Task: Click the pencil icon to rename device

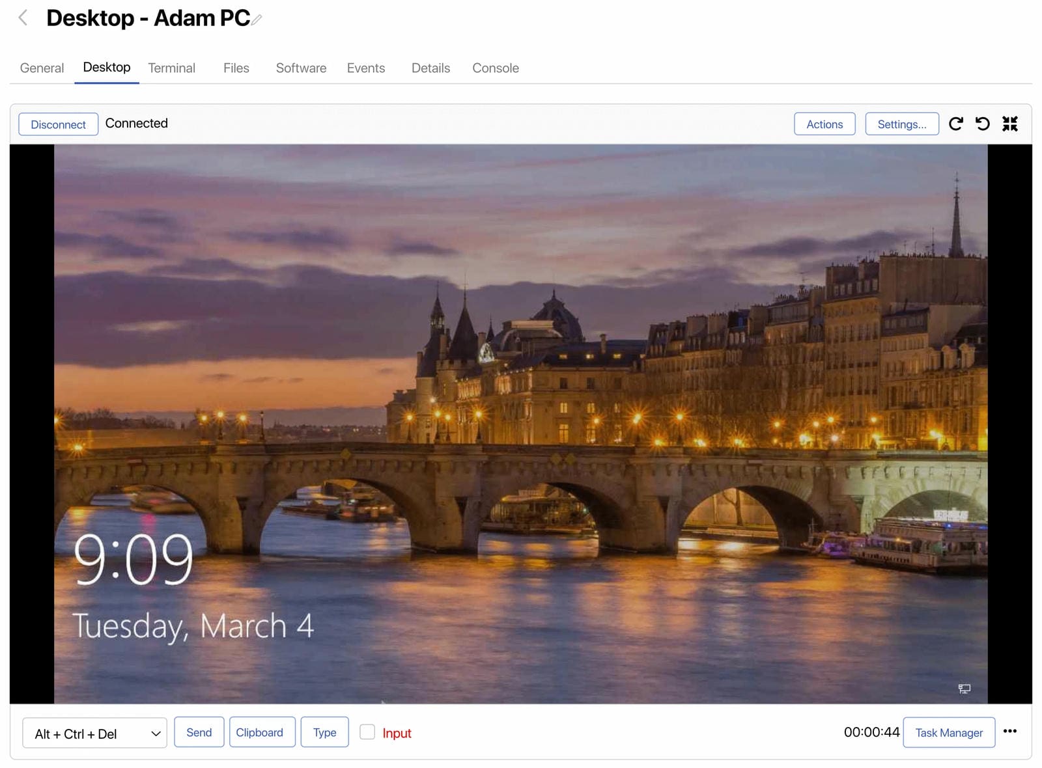Action: tap(257, 20)
